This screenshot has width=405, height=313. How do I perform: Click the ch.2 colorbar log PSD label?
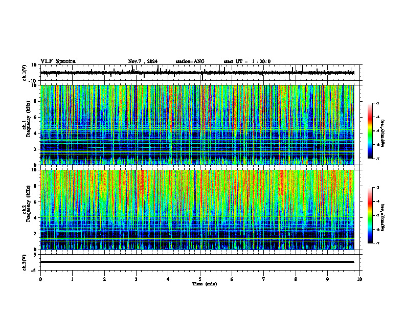(383, 217)
